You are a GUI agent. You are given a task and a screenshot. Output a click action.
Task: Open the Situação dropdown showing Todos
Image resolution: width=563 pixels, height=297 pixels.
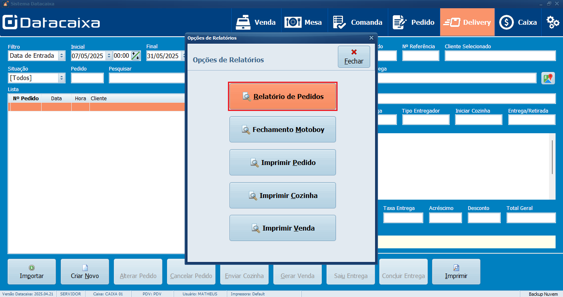point(62,78)
